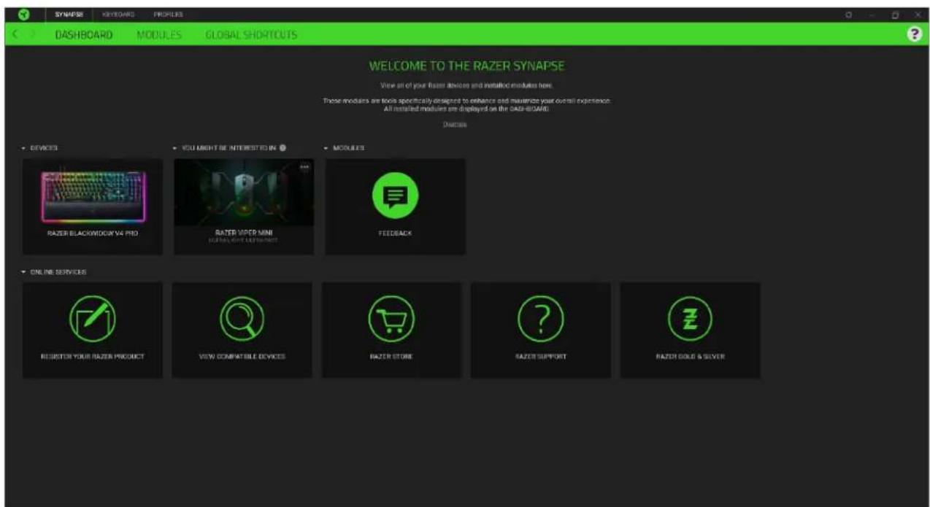Click the Register Your Razer Product label

pos(93,357)
